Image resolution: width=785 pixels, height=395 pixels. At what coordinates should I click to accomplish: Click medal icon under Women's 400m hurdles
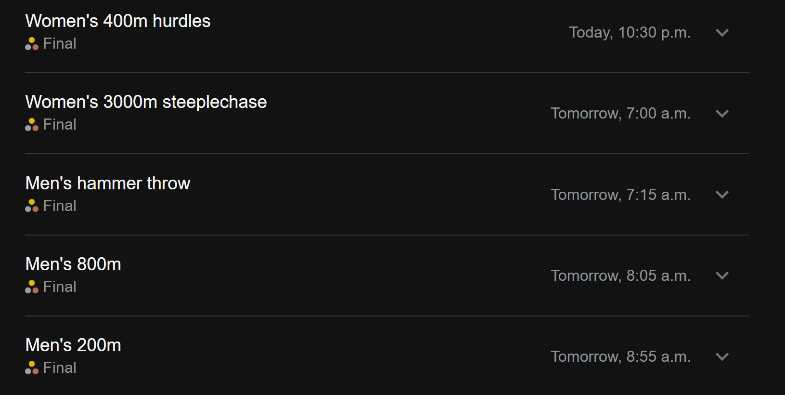(x=32, y=44)
